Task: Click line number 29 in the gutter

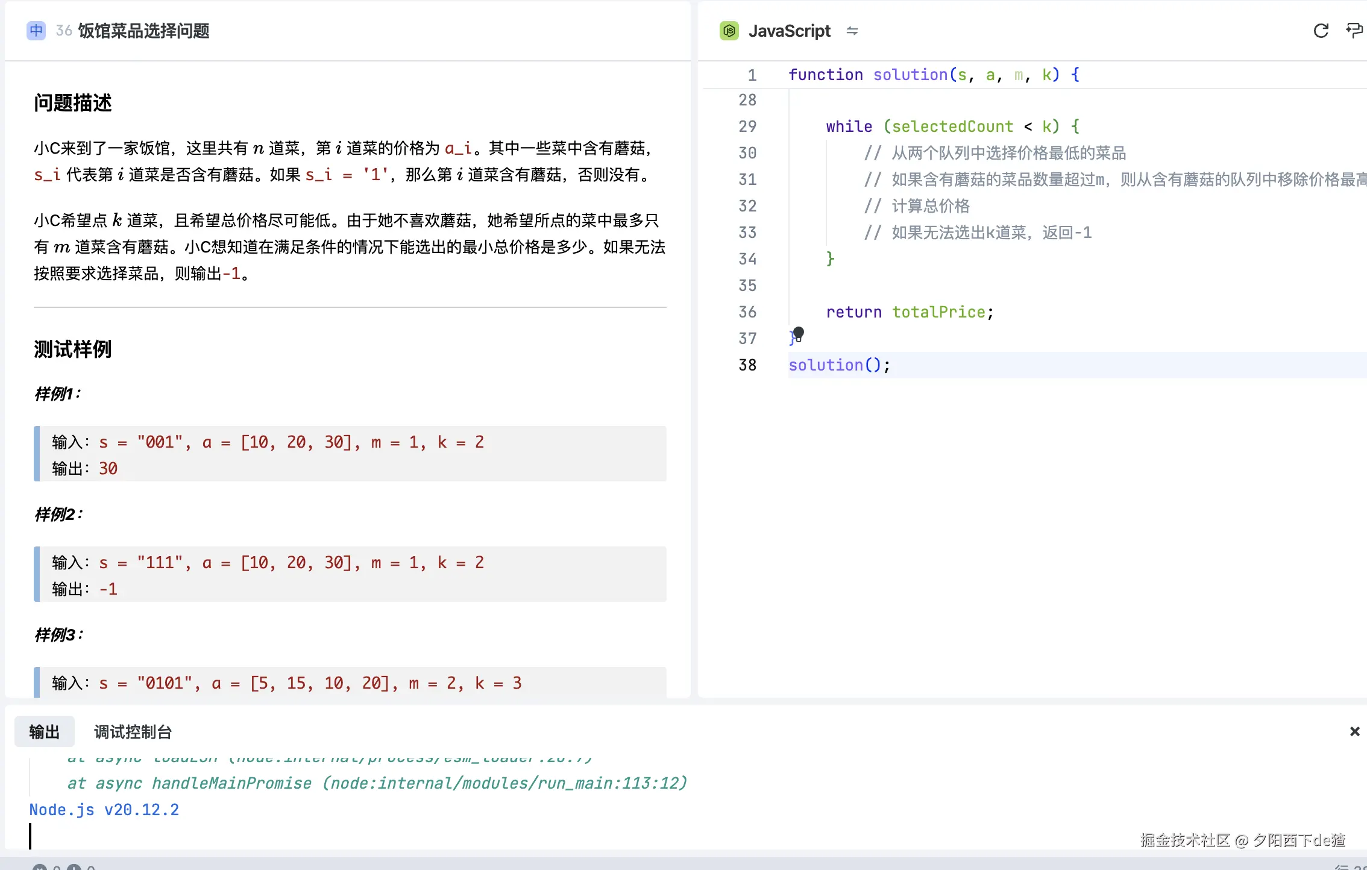Action: coord(747,127)
